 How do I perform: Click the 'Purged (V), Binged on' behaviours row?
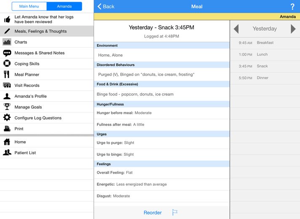tap(162, 75)
